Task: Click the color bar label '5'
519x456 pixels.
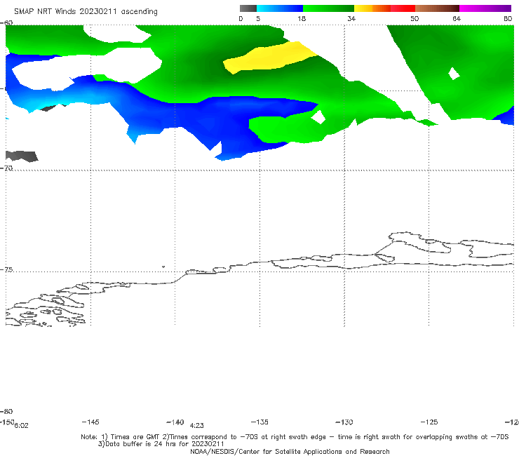Action: point(258,18)
